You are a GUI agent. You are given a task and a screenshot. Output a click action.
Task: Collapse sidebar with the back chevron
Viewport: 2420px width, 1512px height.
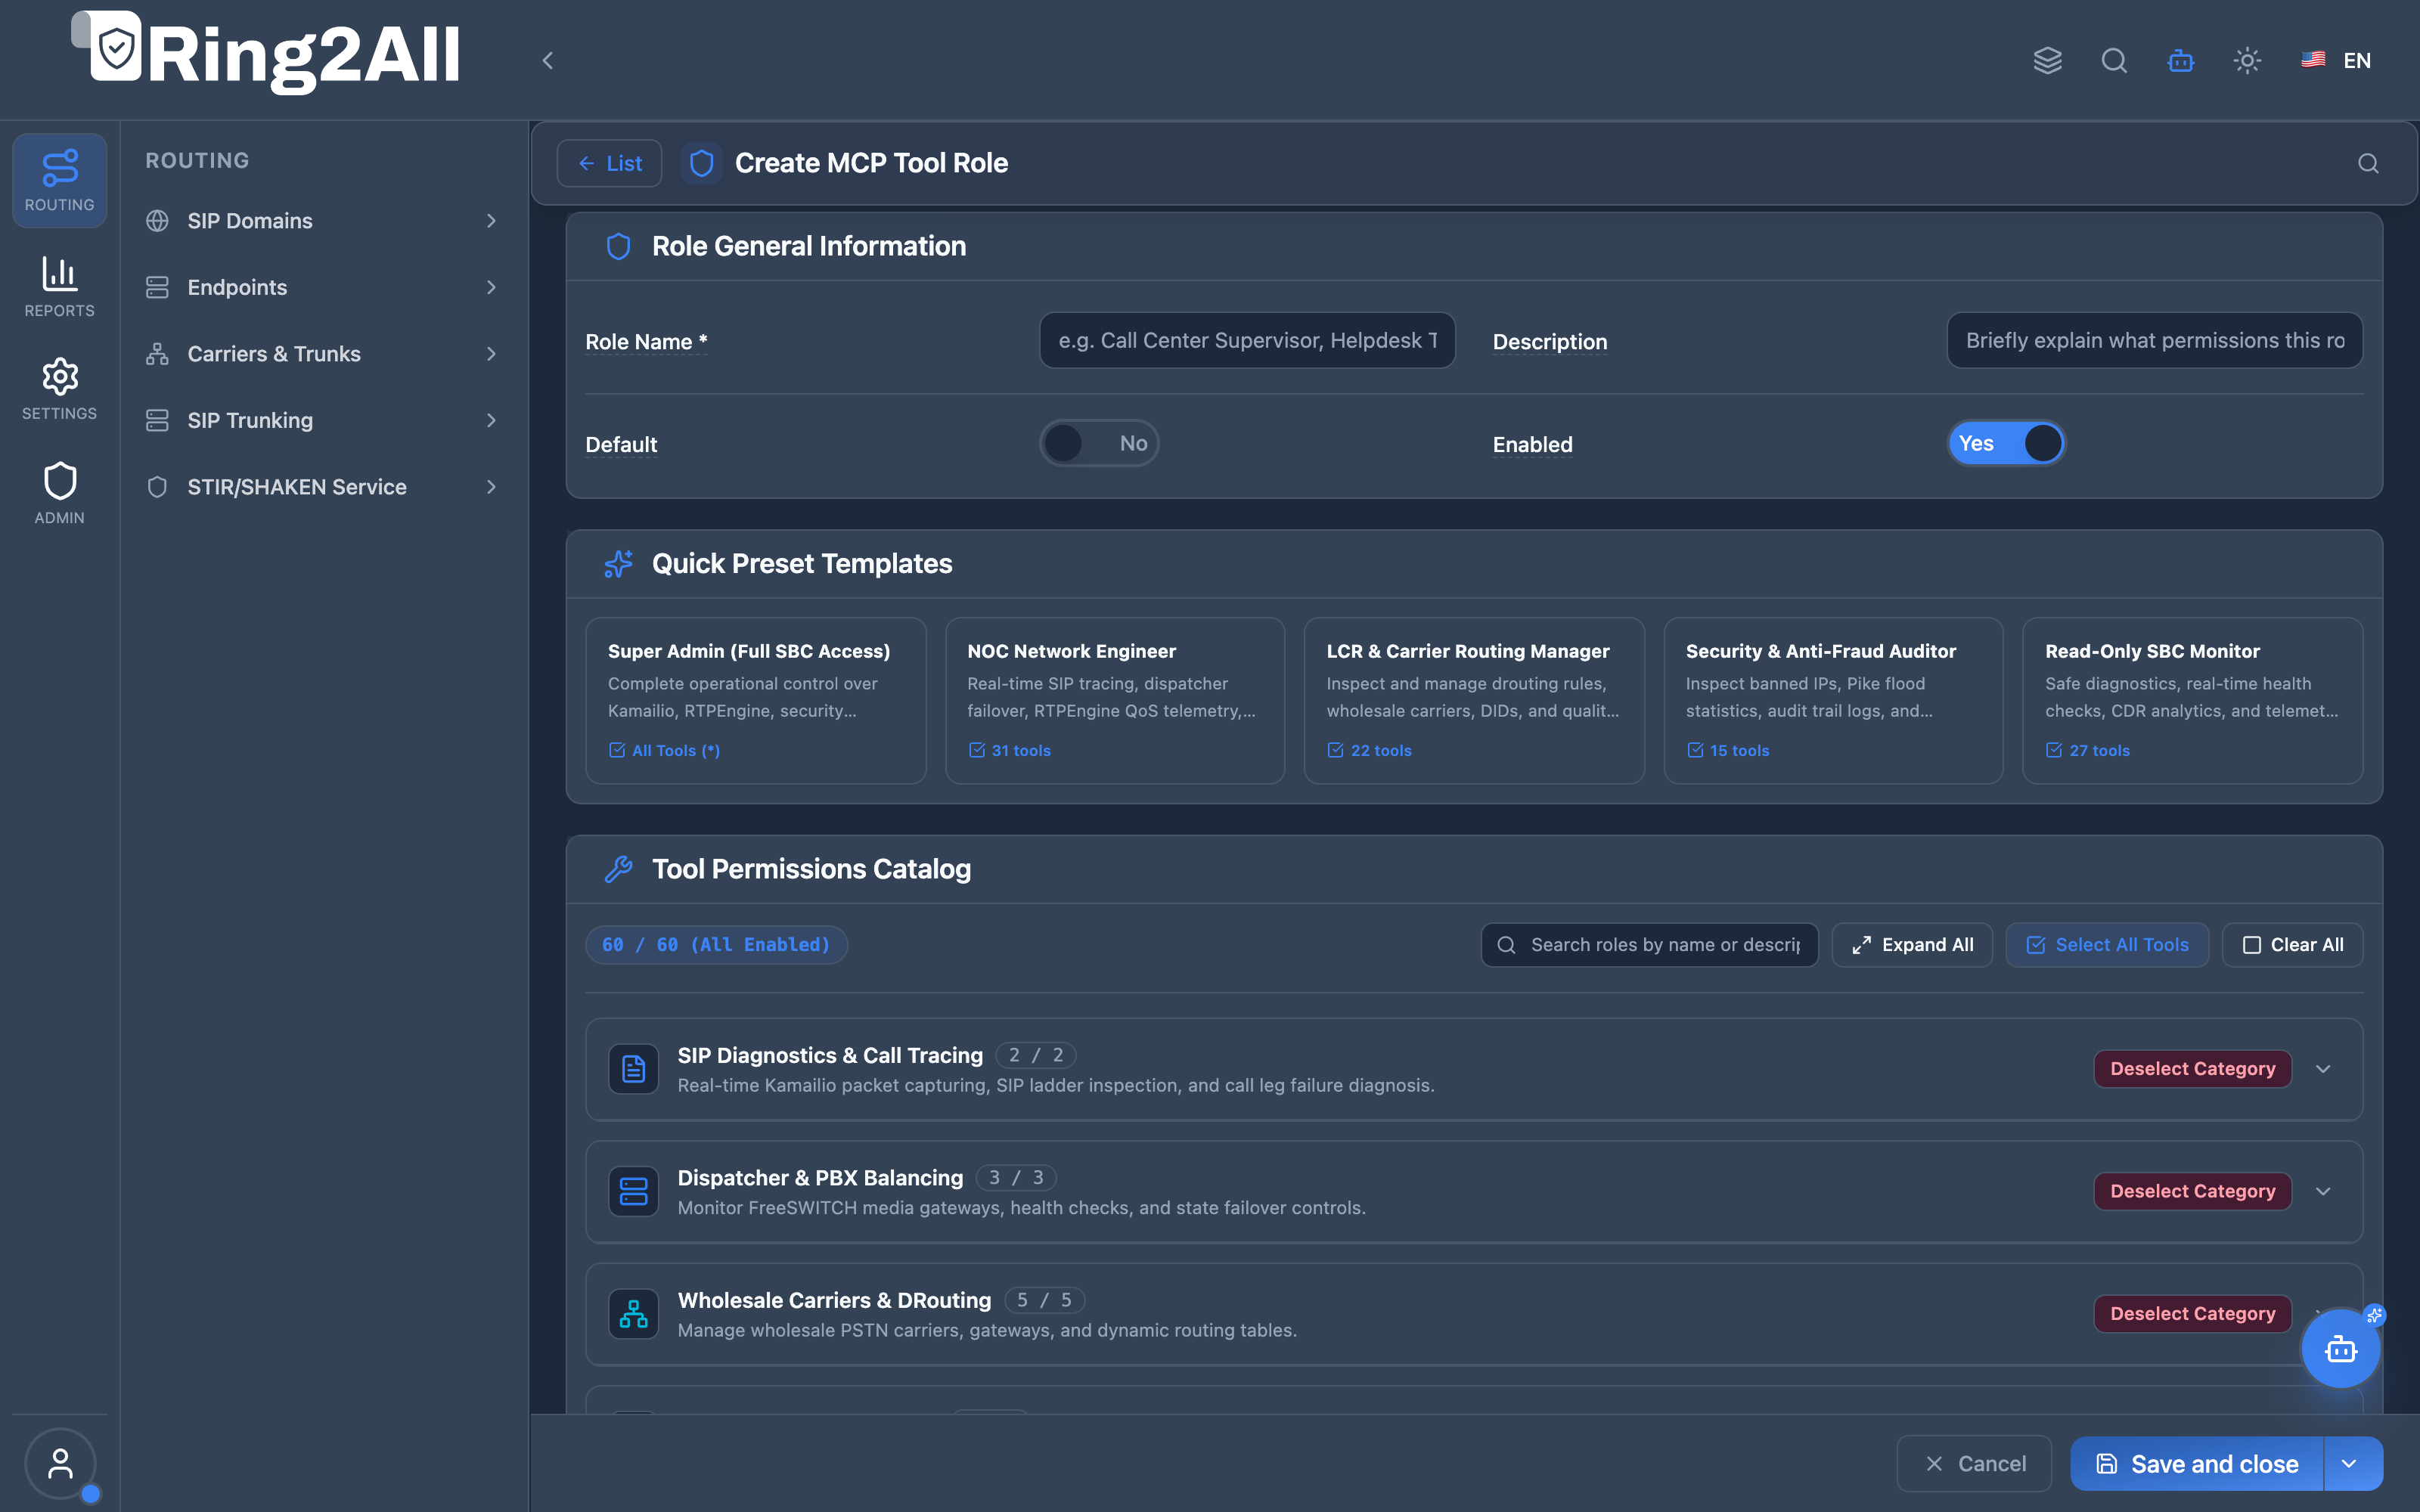[x=547, y=60]
